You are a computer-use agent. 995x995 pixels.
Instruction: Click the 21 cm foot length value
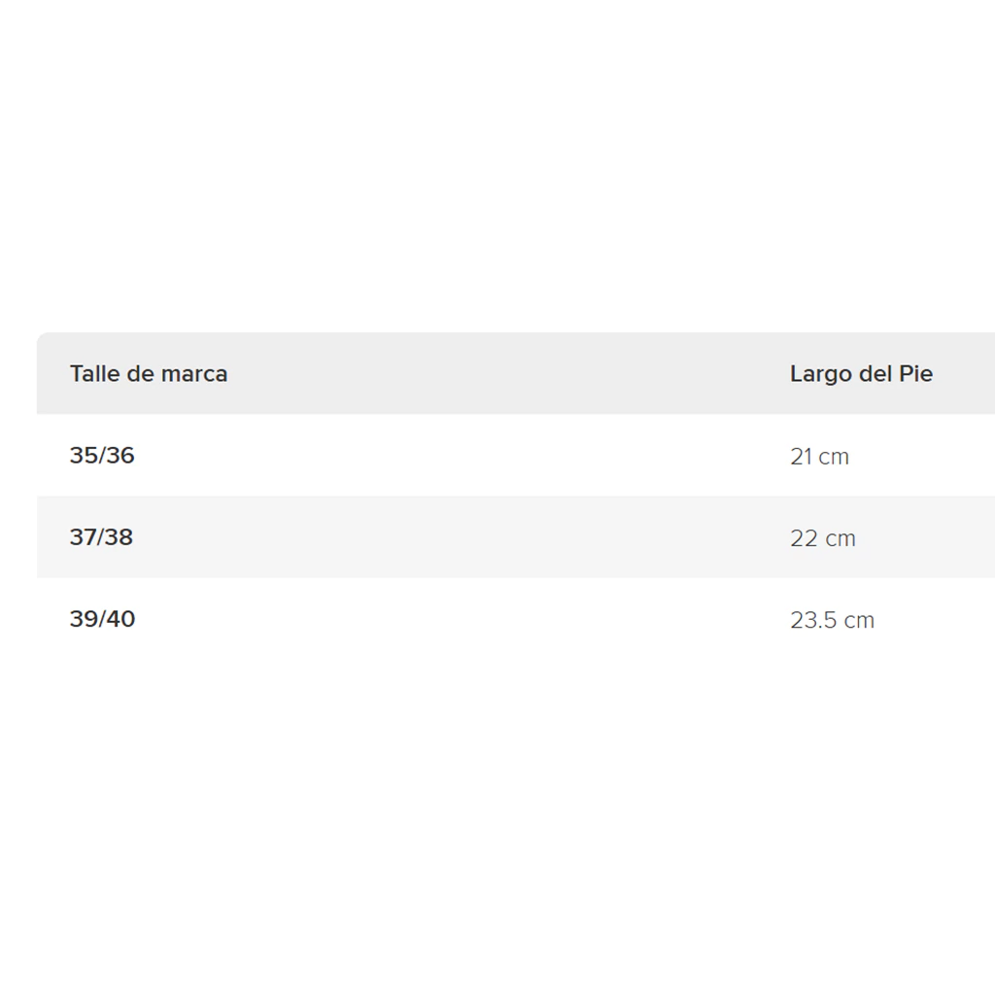click(819, 457)
